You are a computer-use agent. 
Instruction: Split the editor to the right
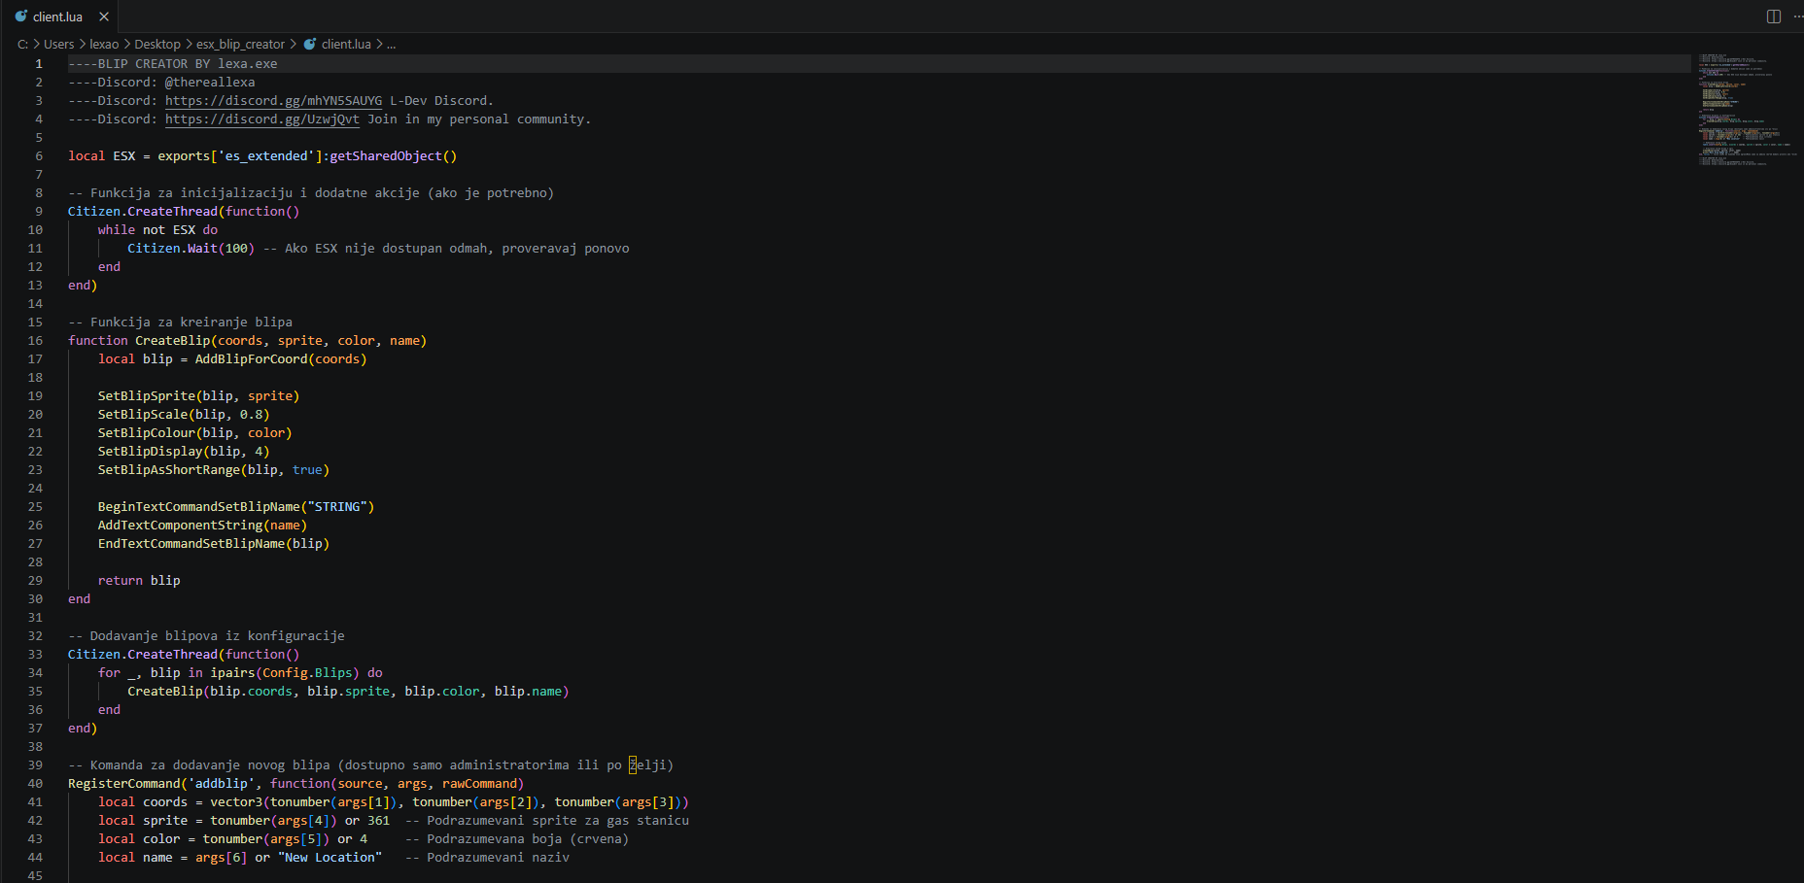(1774, 17)
